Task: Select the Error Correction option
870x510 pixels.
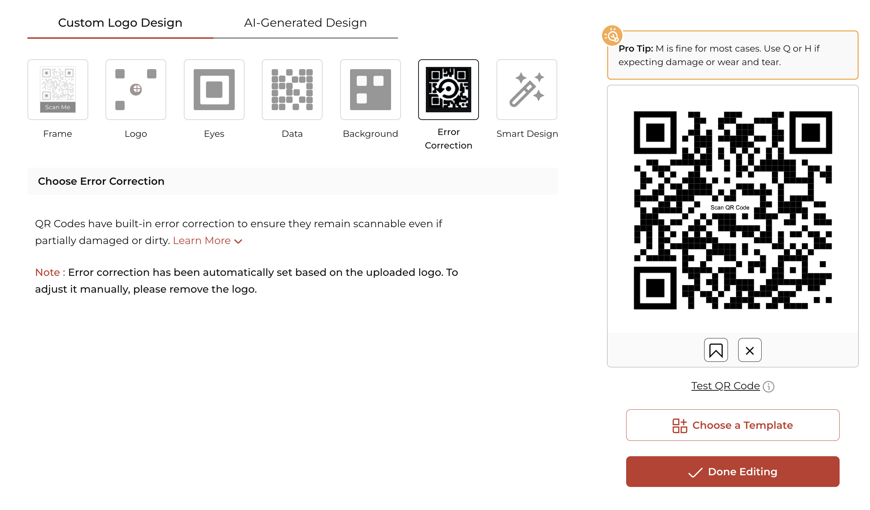Action: coord(449,90)
